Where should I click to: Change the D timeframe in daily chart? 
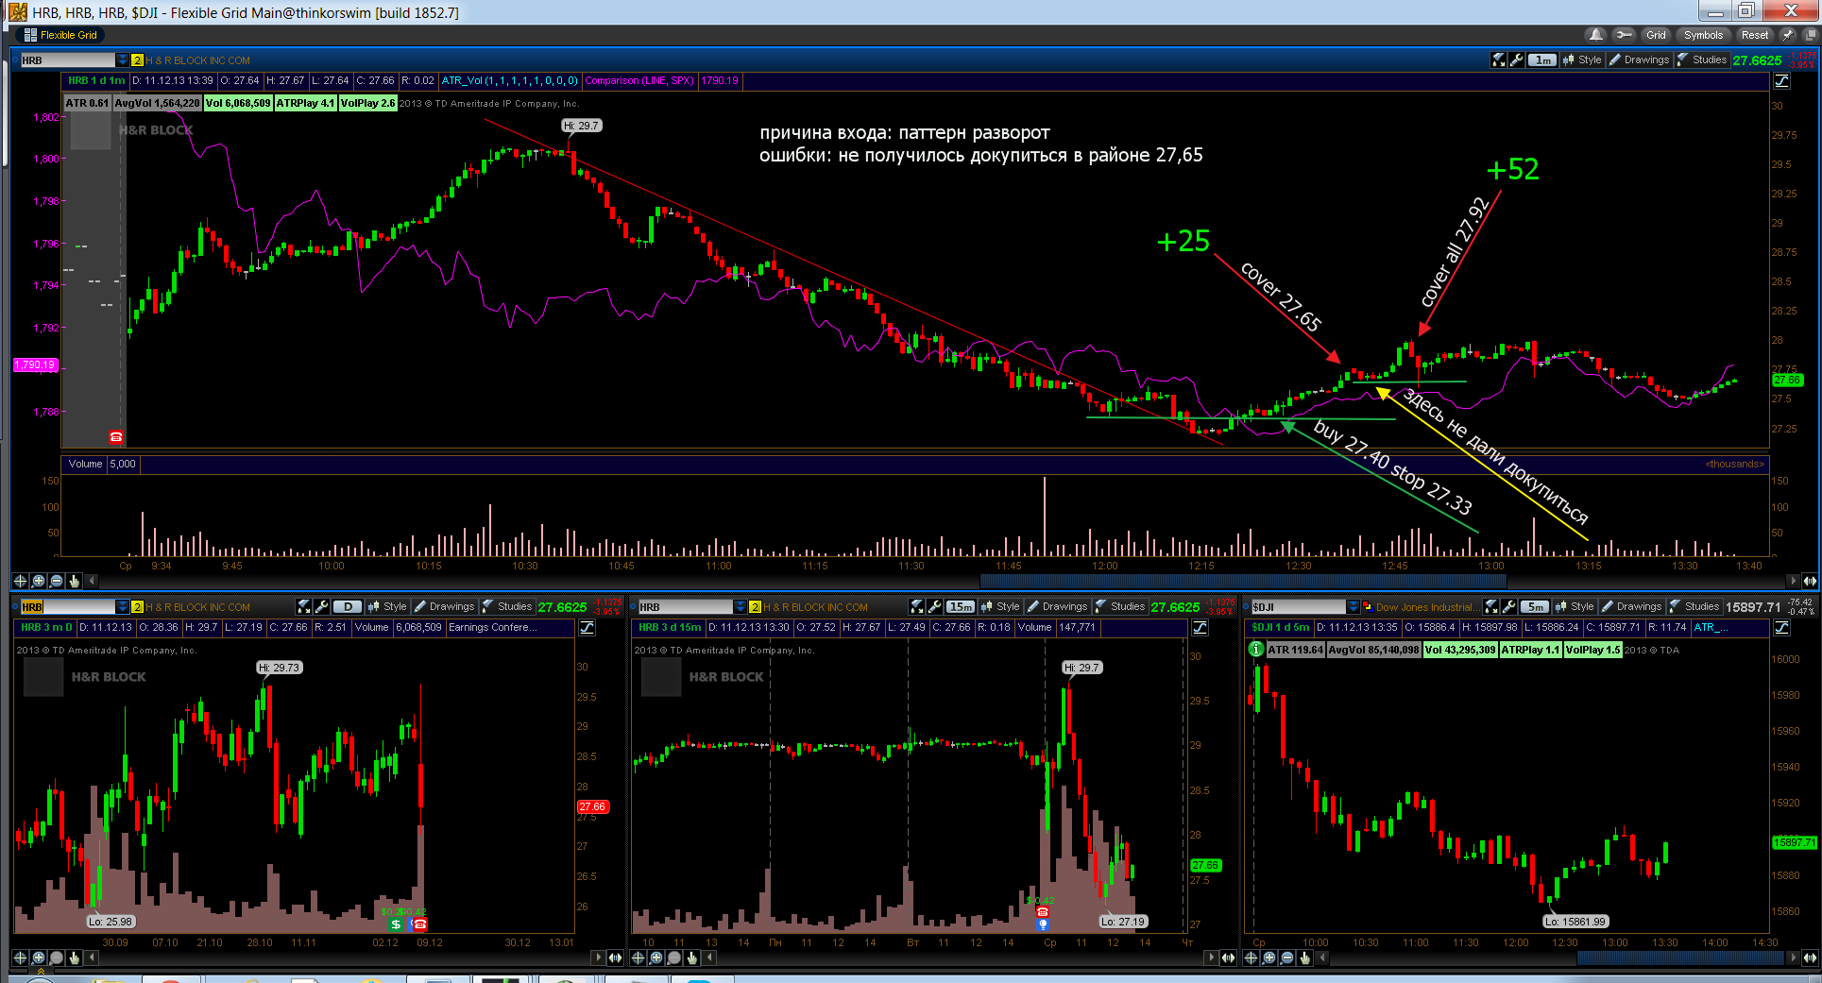tap(347, 606)
